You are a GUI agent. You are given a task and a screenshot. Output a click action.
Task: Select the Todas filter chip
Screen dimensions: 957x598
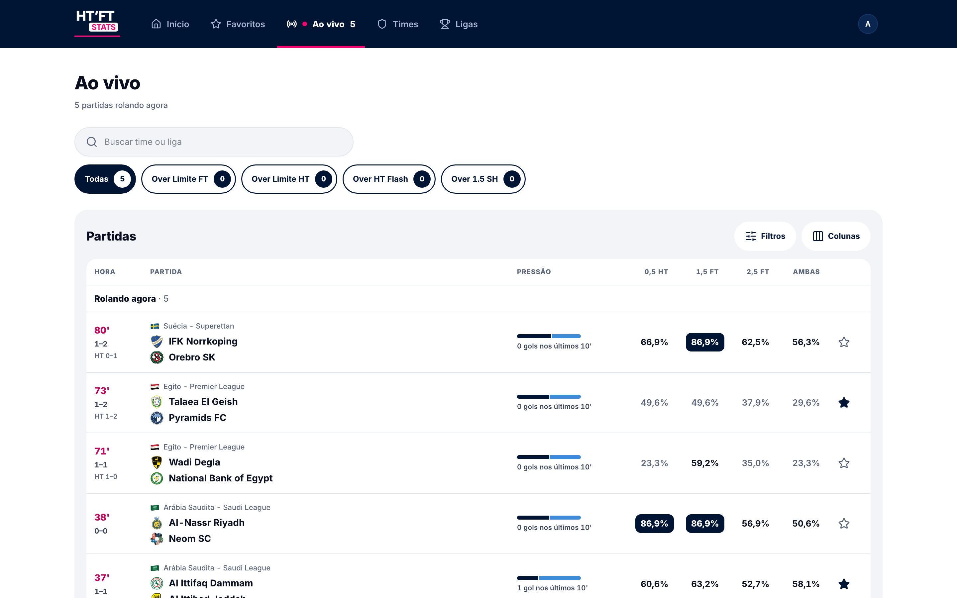[105, 179]
